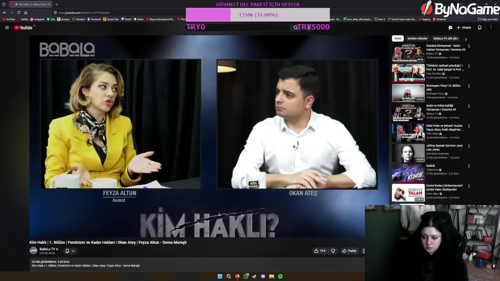Image resolution: width=500 pixels, height=281 pixels.
Task: Open options for kedicik video
Action: coord(469,166)
